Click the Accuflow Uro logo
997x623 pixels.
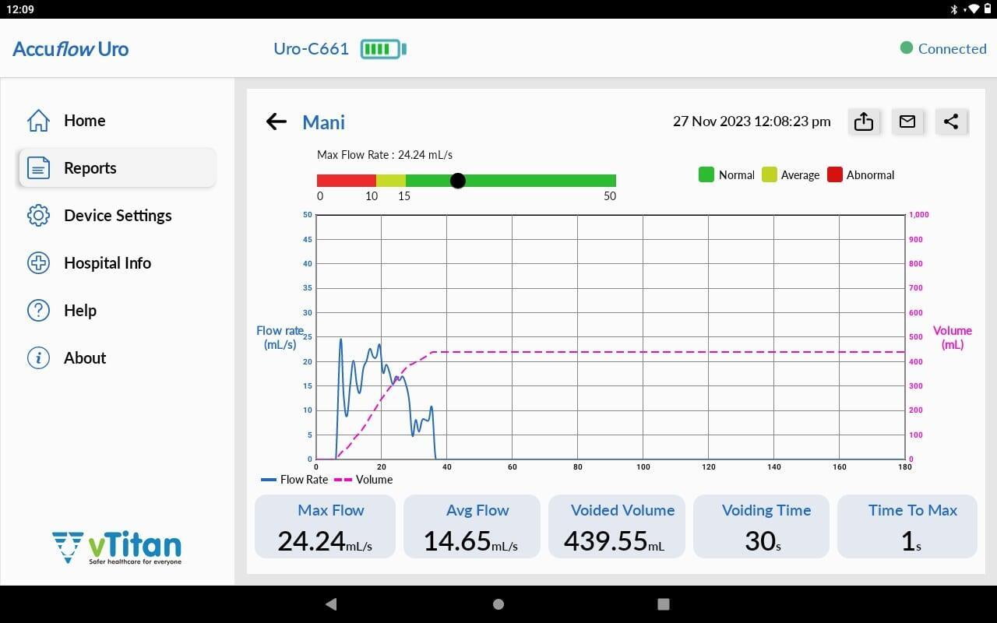pos(71,49)
